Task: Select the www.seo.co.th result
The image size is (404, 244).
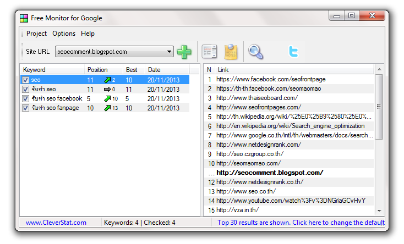Action: pos(246,191)
